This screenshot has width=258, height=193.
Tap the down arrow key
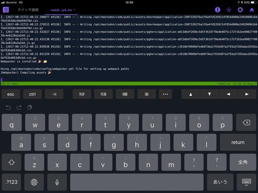point(209,94)
